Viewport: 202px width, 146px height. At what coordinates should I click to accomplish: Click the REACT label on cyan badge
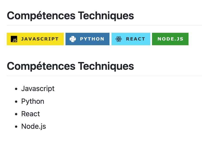135,39
